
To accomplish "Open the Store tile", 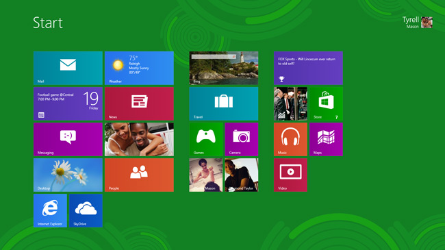I will pos(326,103).
